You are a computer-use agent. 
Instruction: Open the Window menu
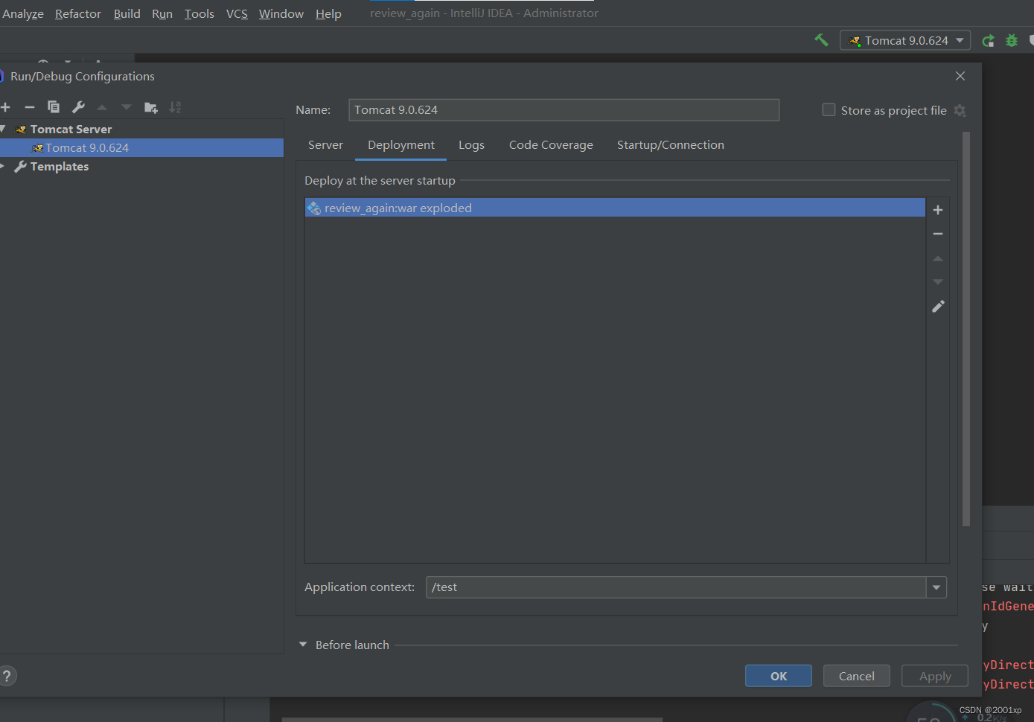click(281, 13)
